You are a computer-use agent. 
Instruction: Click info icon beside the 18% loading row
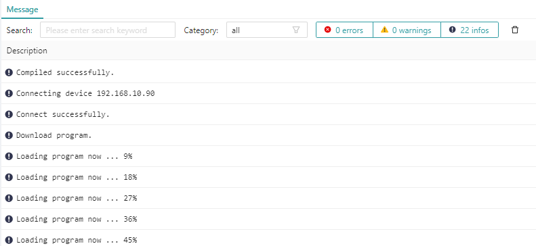coord(9,177)
